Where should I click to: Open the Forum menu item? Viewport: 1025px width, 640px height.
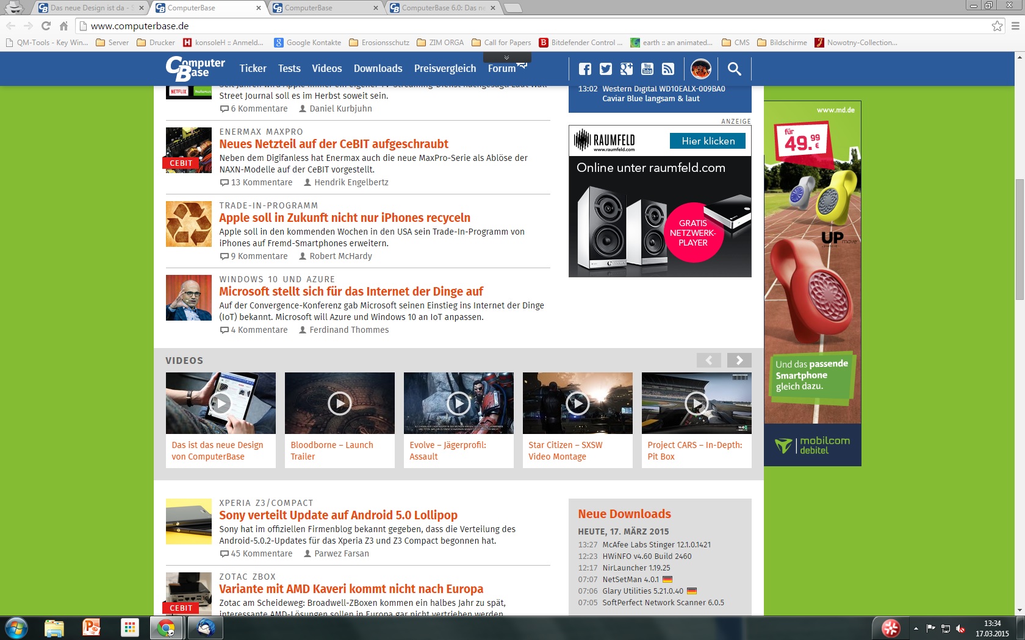502,68
